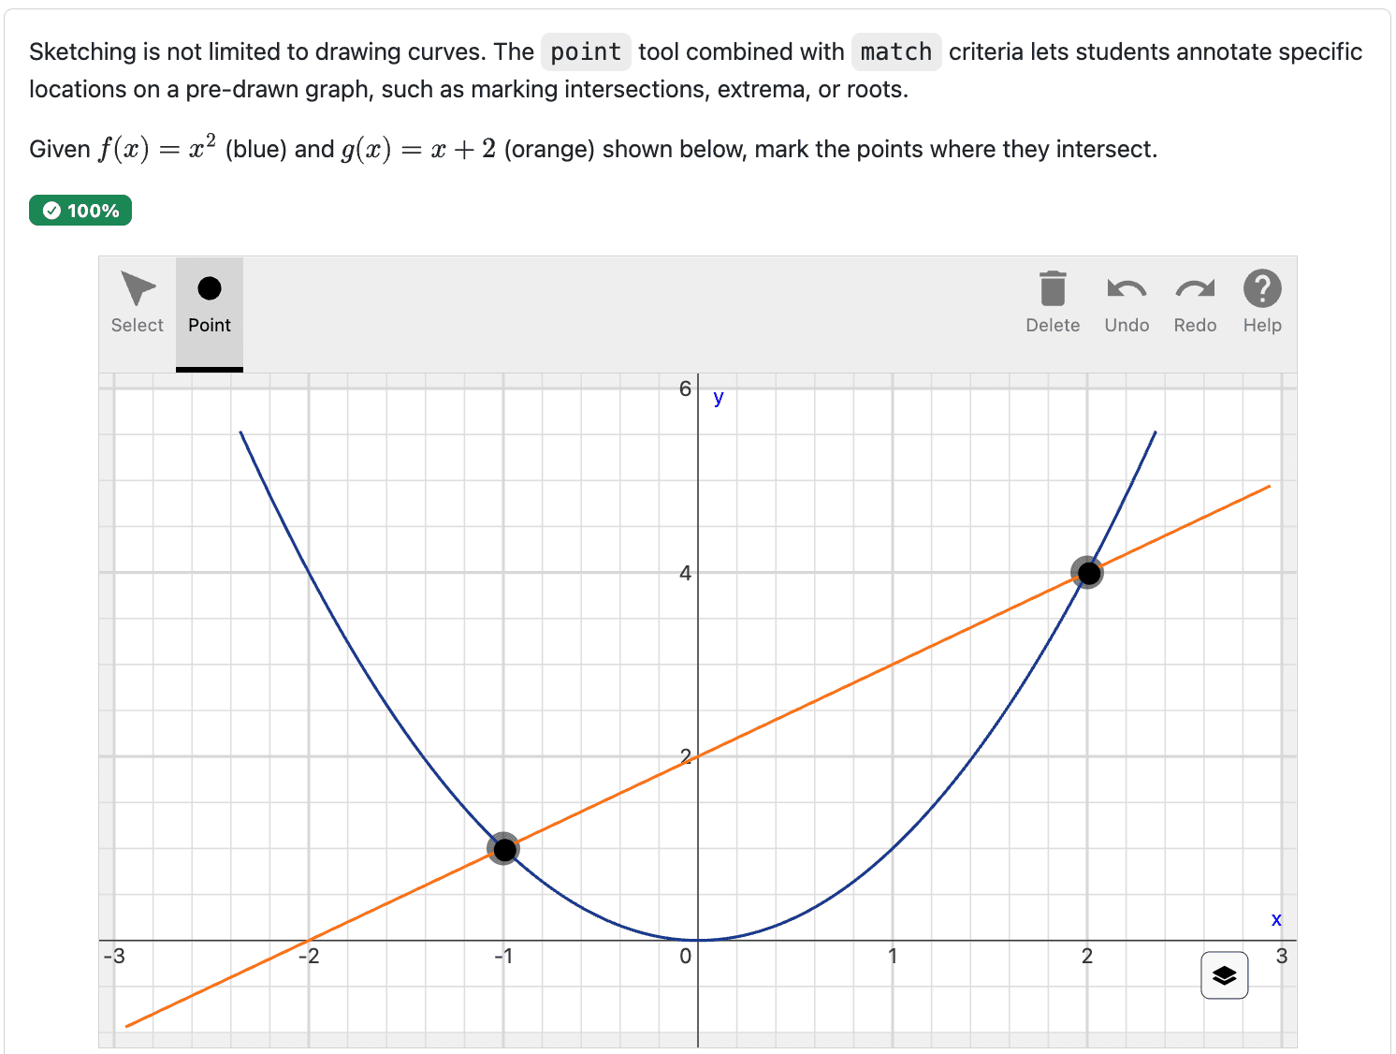Undo the last sketch action
Viewport: 1396px width, 1054px height.
click(x=1127, y=302)
